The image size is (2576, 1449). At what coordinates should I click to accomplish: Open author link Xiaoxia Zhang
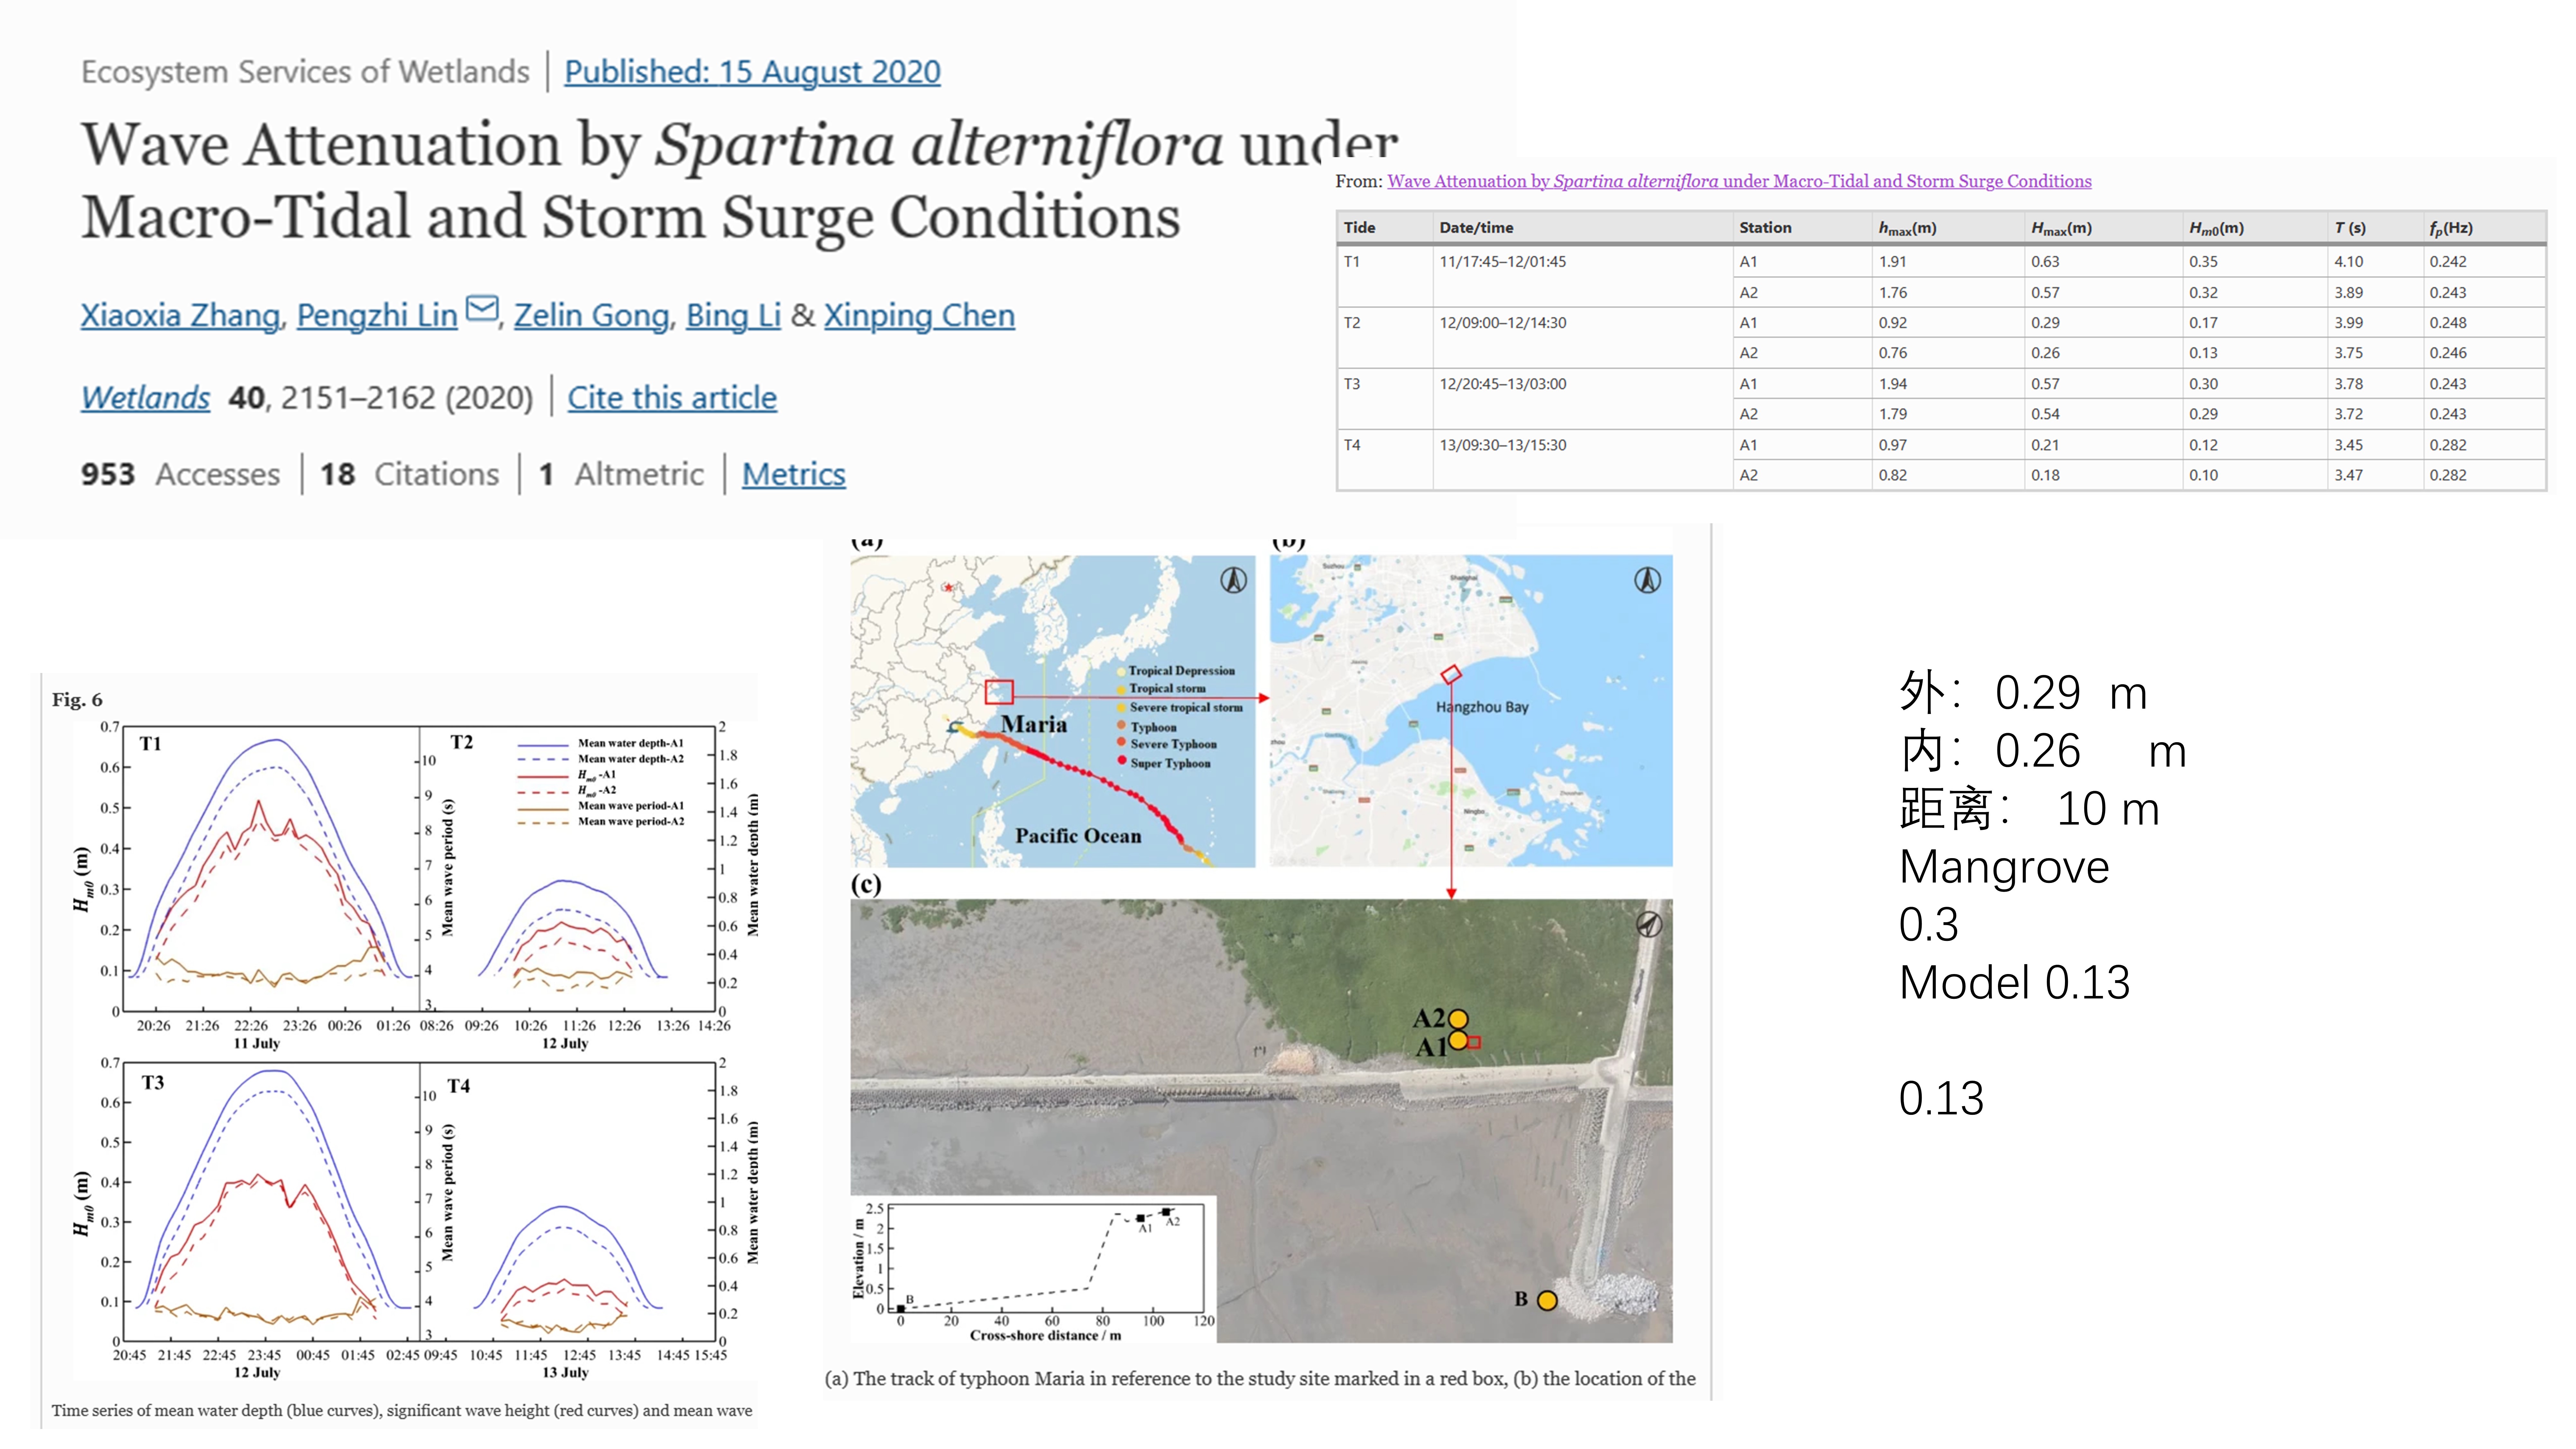[180, 316]
